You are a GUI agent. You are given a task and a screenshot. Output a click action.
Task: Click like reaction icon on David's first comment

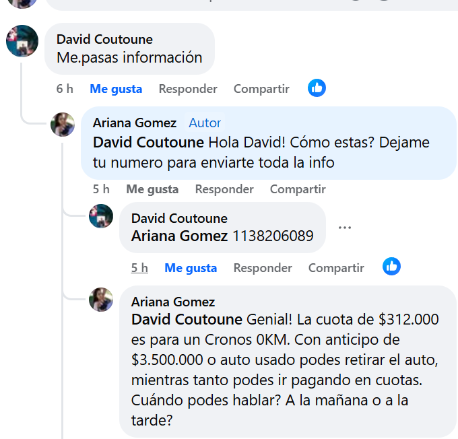317,88
